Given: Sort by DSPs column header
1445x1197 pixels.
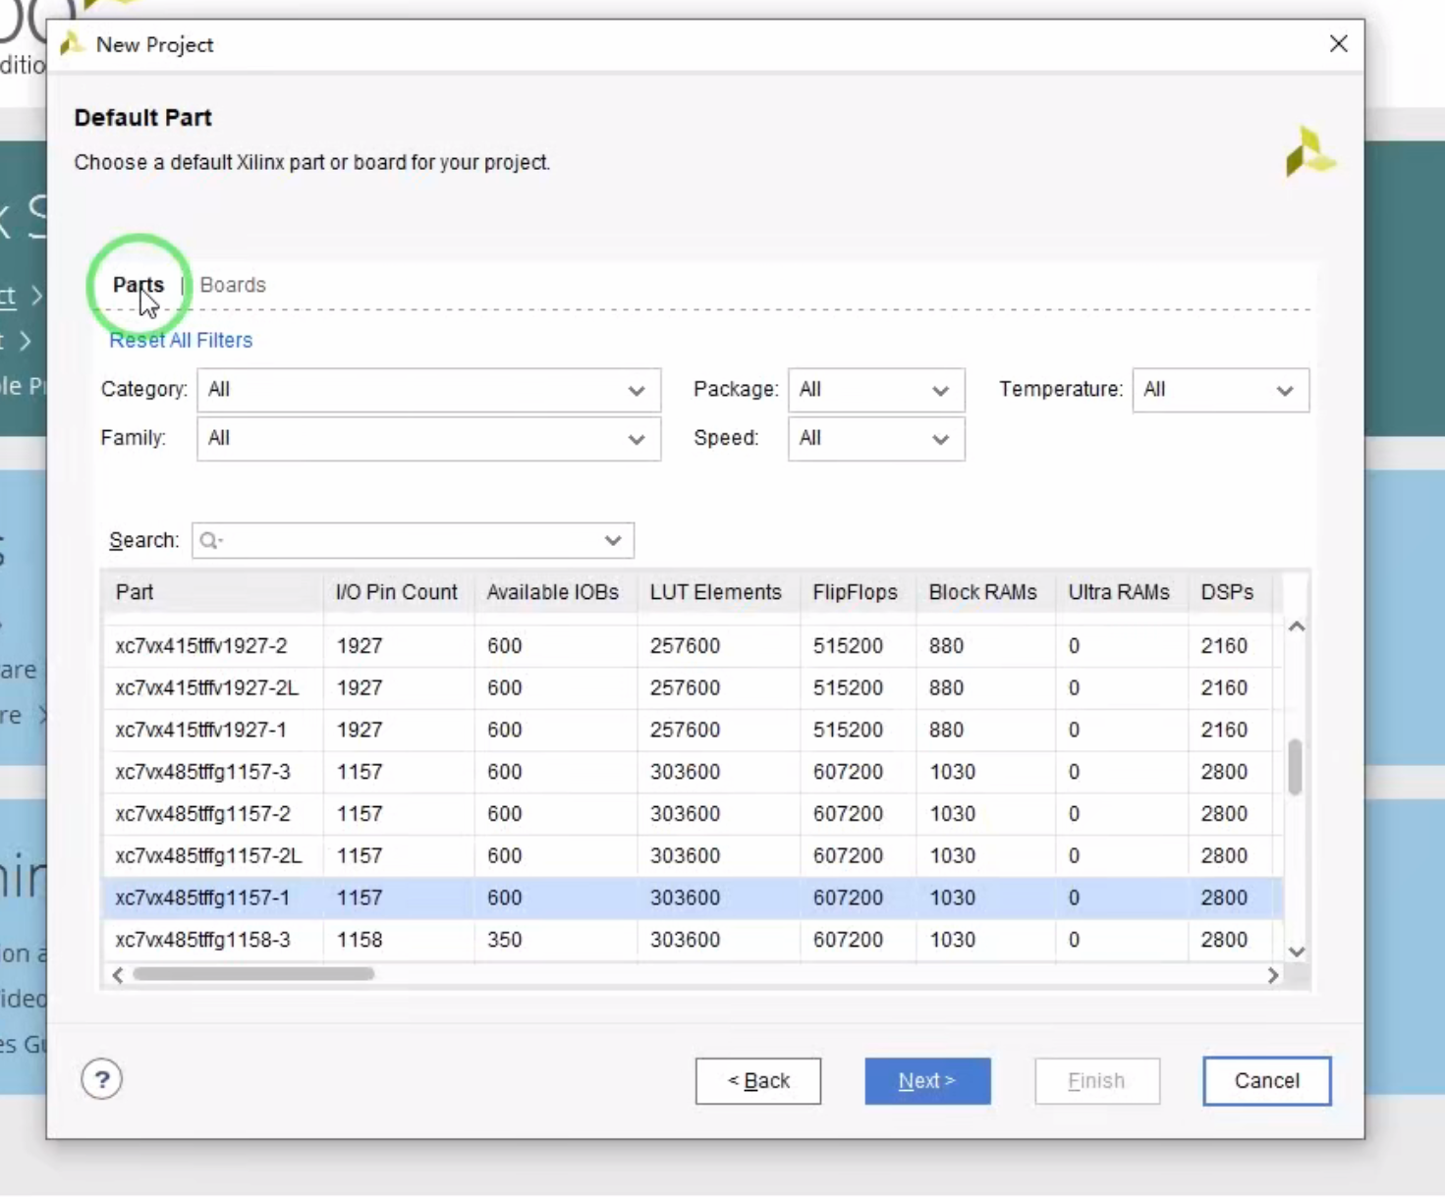Looking at the screenshot, I should pyautogui.click(x=1229, y=592).
